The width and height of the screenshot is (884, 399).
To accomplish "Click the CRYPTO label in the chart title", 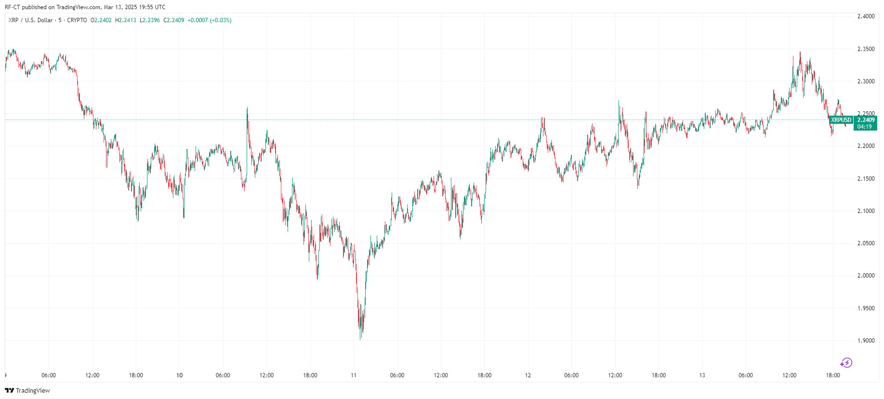I will click(77, 20).
